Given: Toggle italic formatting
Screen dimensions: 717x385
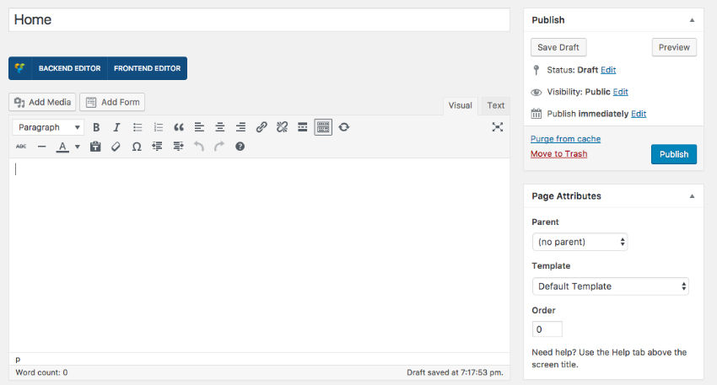Looking at the screenshot, I should 116,127.
